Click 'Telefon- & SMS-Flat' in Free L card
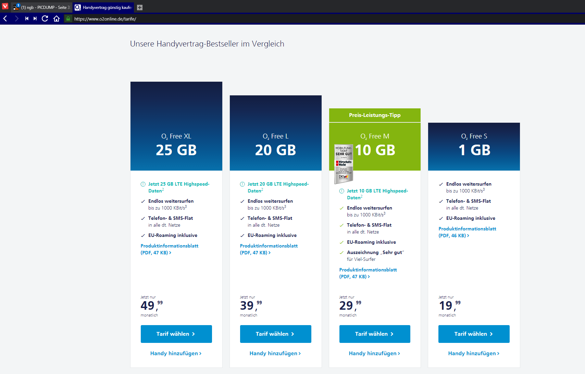This screenshot has width=585, height=374. [x=270, y=218]
